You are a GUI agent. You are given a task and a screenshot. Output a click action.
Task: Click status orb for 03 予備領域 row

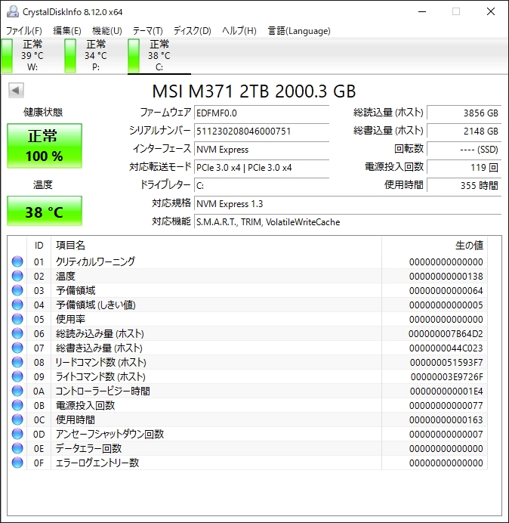17,290
